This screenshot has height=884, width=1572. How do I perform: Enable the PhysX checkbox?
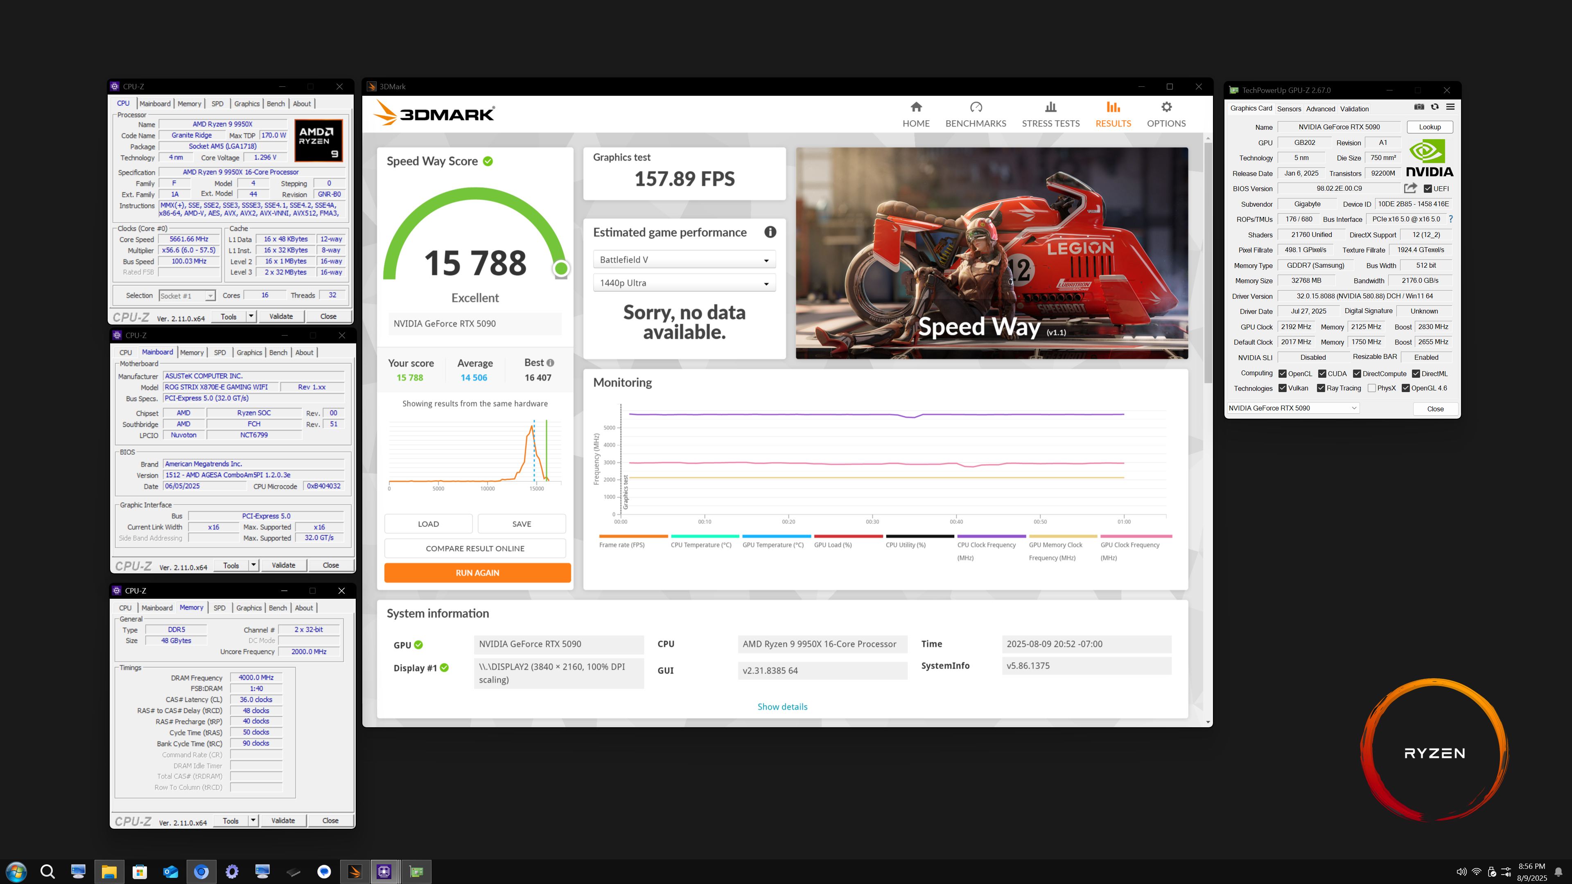(1372, 388)
